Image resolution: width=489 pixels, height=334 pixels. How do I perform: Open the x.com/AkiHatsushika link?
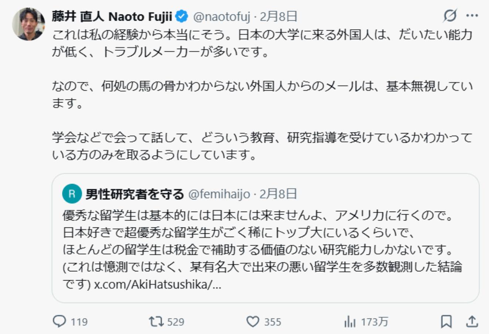(158, 285)
